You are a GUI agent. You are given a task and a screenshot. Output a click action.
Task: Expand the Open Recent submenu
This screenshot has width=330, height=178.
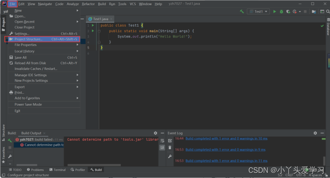44,21
